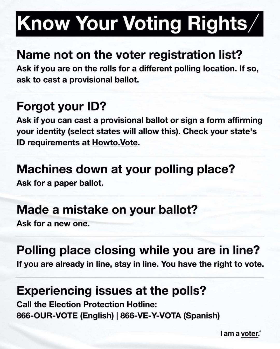Click 'Experiencing issues at the polls?' heading

[x=111, y=291]
